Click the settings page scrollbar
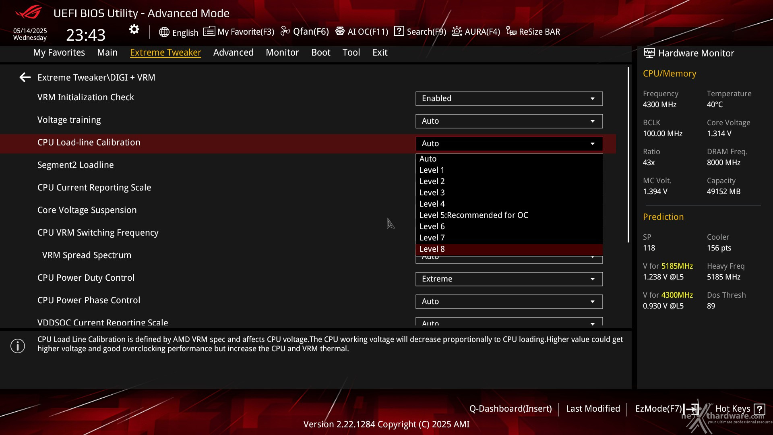Viewport: 773px width, 435px height. (628, 155)
